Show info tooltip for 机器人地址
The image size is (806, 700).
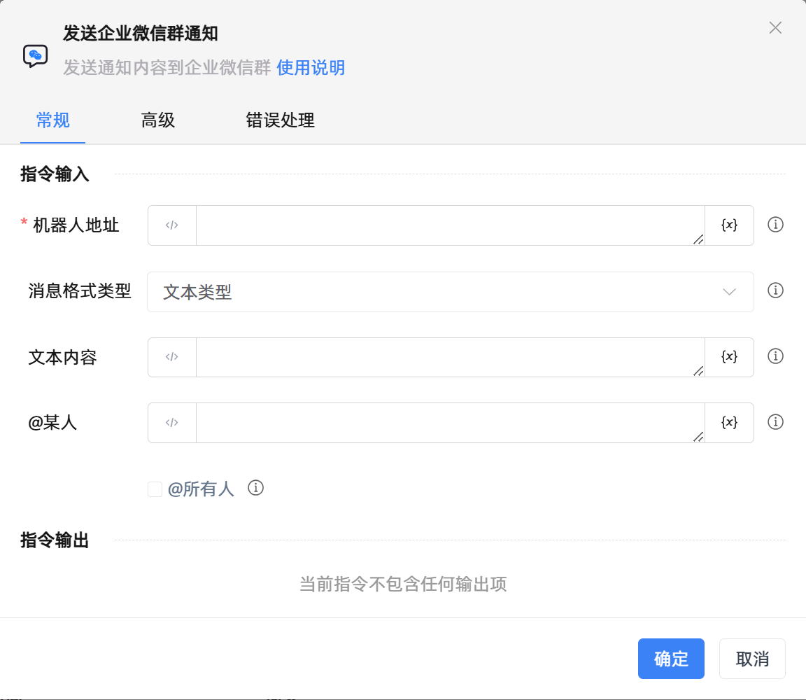point(775,225)
